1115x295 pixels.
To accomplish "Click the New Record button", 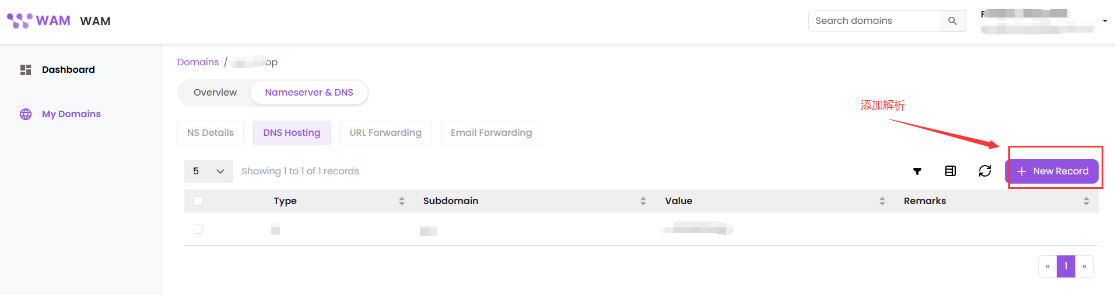I will point(1053,171).
